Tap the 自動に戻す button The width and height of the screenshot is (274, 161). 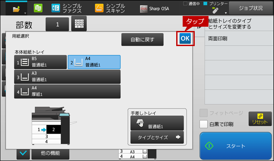point(143,40)
